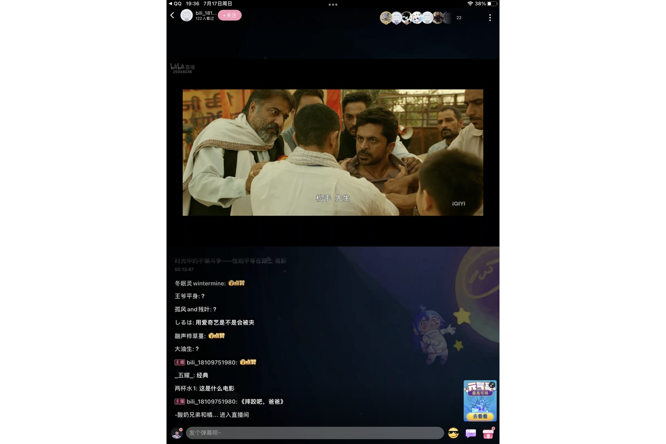
Task: Tap the comment 用爱奇艺是不是会被夹
Action: [x=225, y=322]
